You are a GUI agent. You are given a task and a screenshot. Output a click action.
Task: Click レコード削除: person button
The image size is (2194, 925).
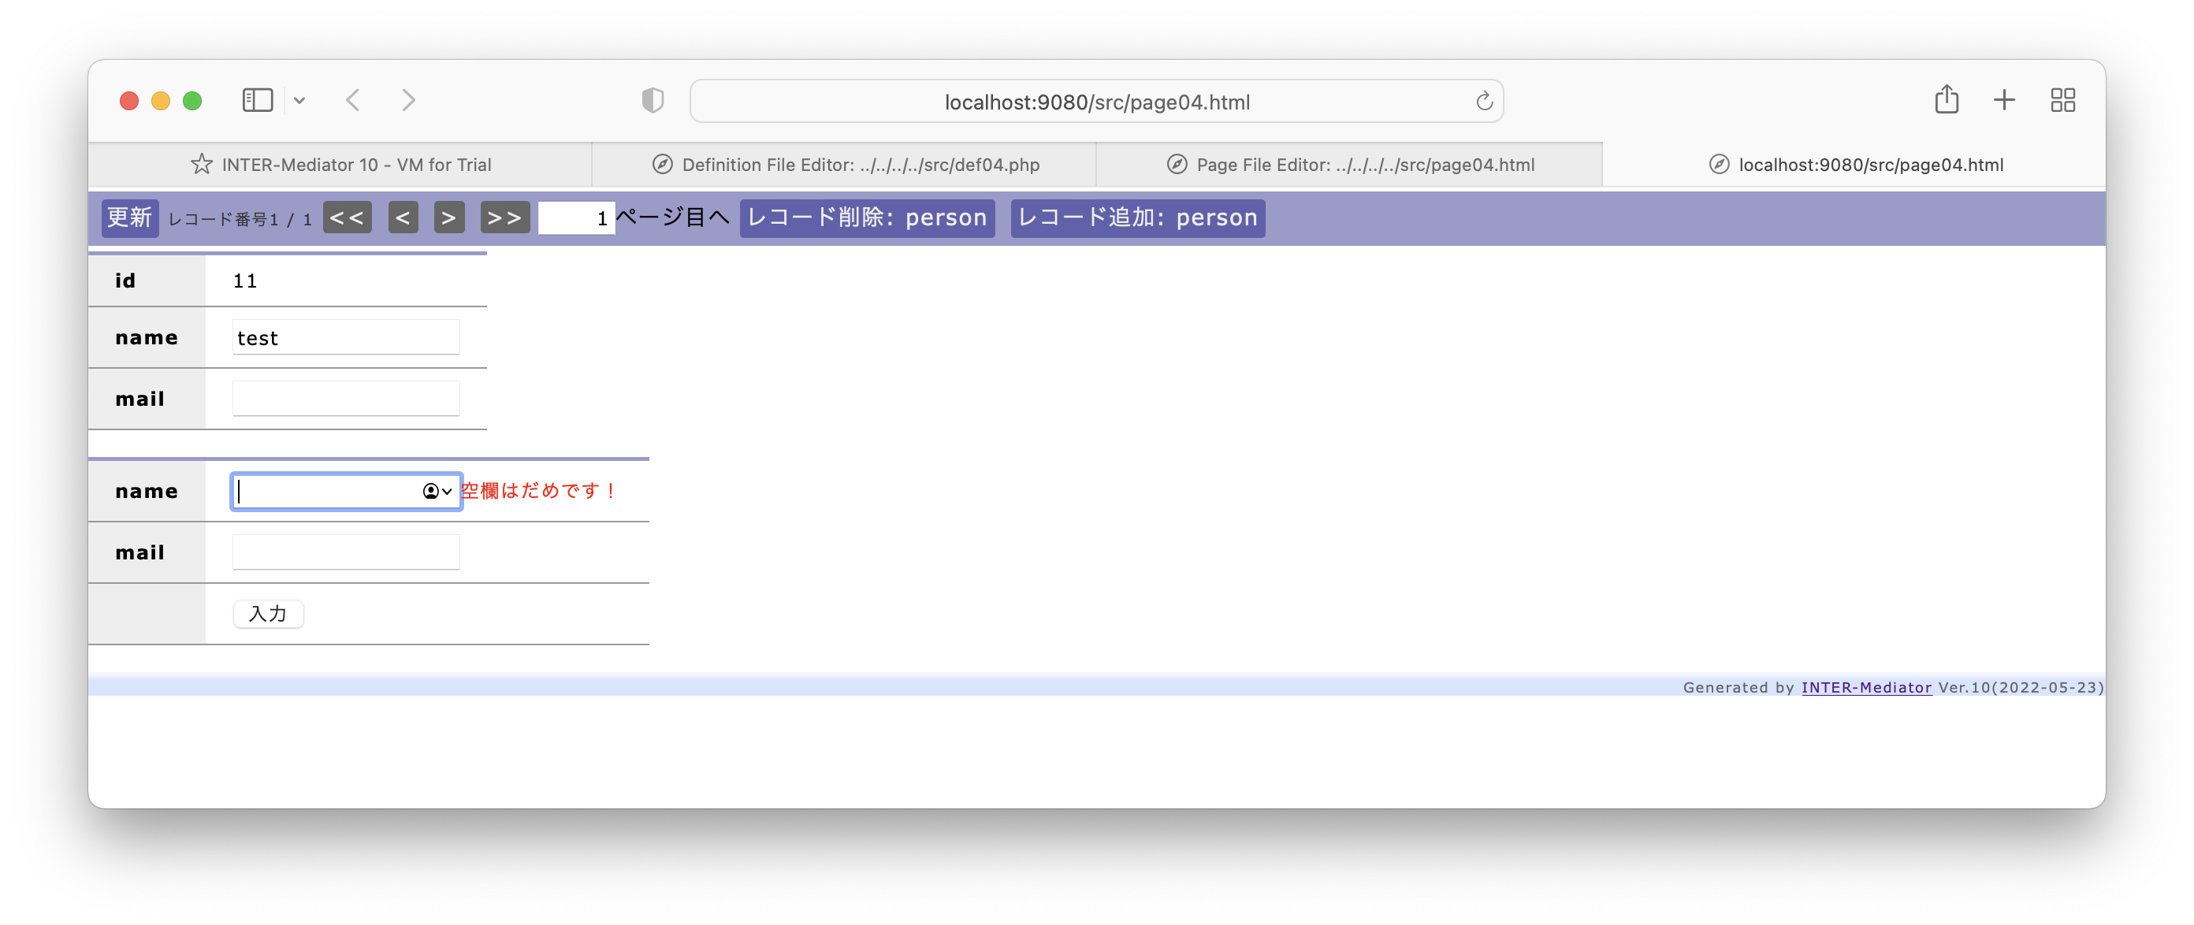867,218
